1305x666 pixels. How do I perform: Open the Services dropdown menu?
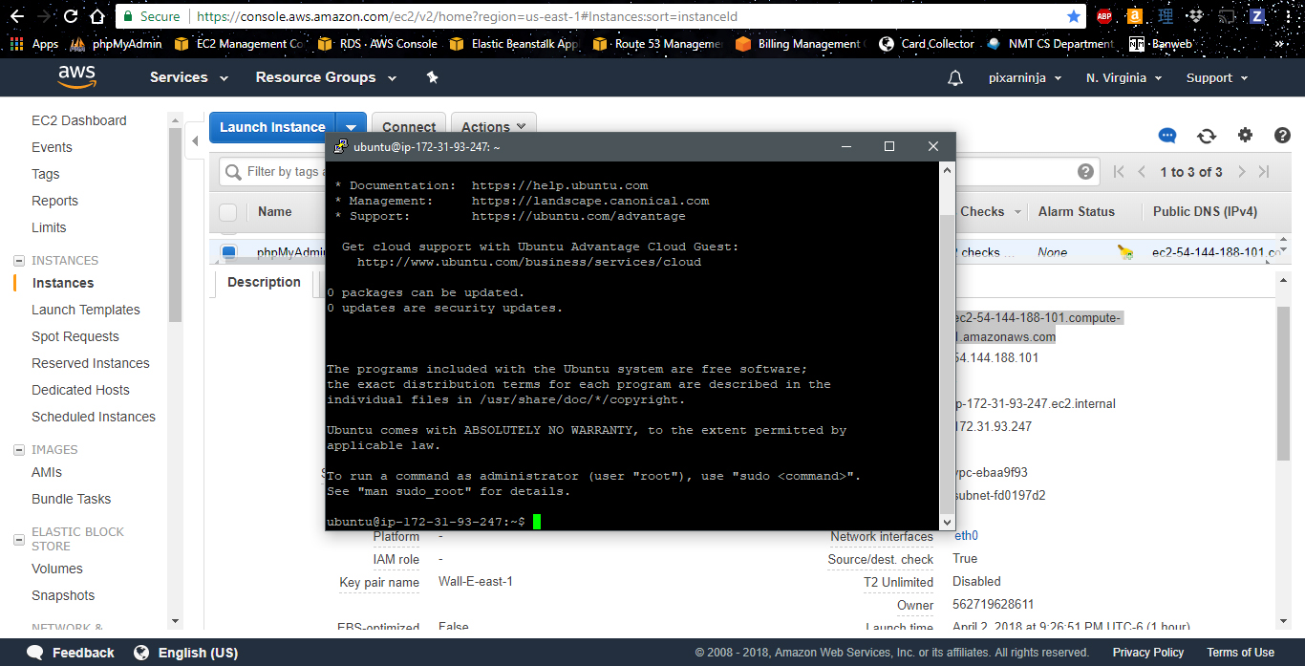[x=189, y=77]
